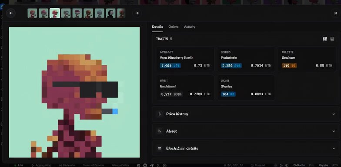Click the orange Palette rarity badge
The height and width of the screenshot is (167, 341).
click(x=289, y=65)
